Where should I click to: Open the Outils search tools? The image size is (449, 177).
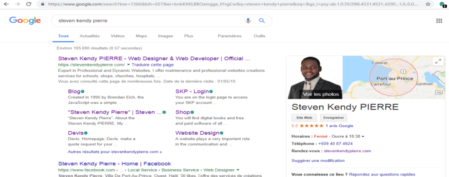[x=259, y=36]
